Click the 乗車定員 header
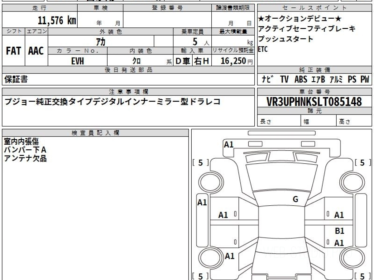 192,31
